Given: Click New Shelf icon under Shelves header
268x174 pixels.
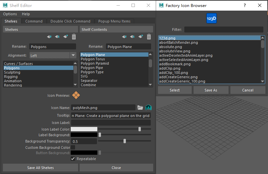Looking at the screenshot, I should [x=65, y=37].
